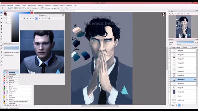The image size is (198, 111).
Task: Click the Undo arrow in top toolbar
Action: 2,8
